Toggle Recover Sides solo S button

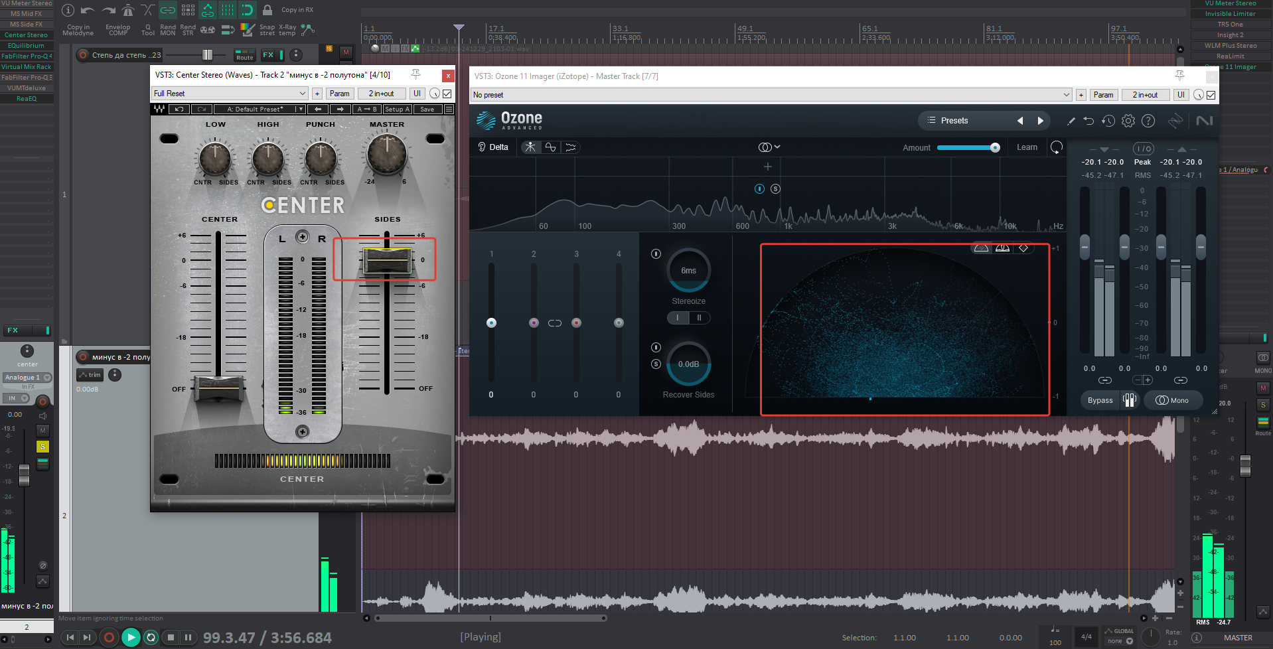656,364
